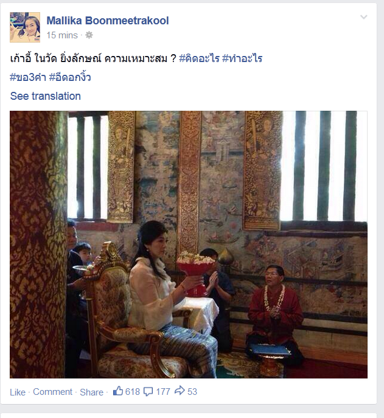384x418 pixels.
Task: Click the speech bubble comments icon
Action: 148,392
